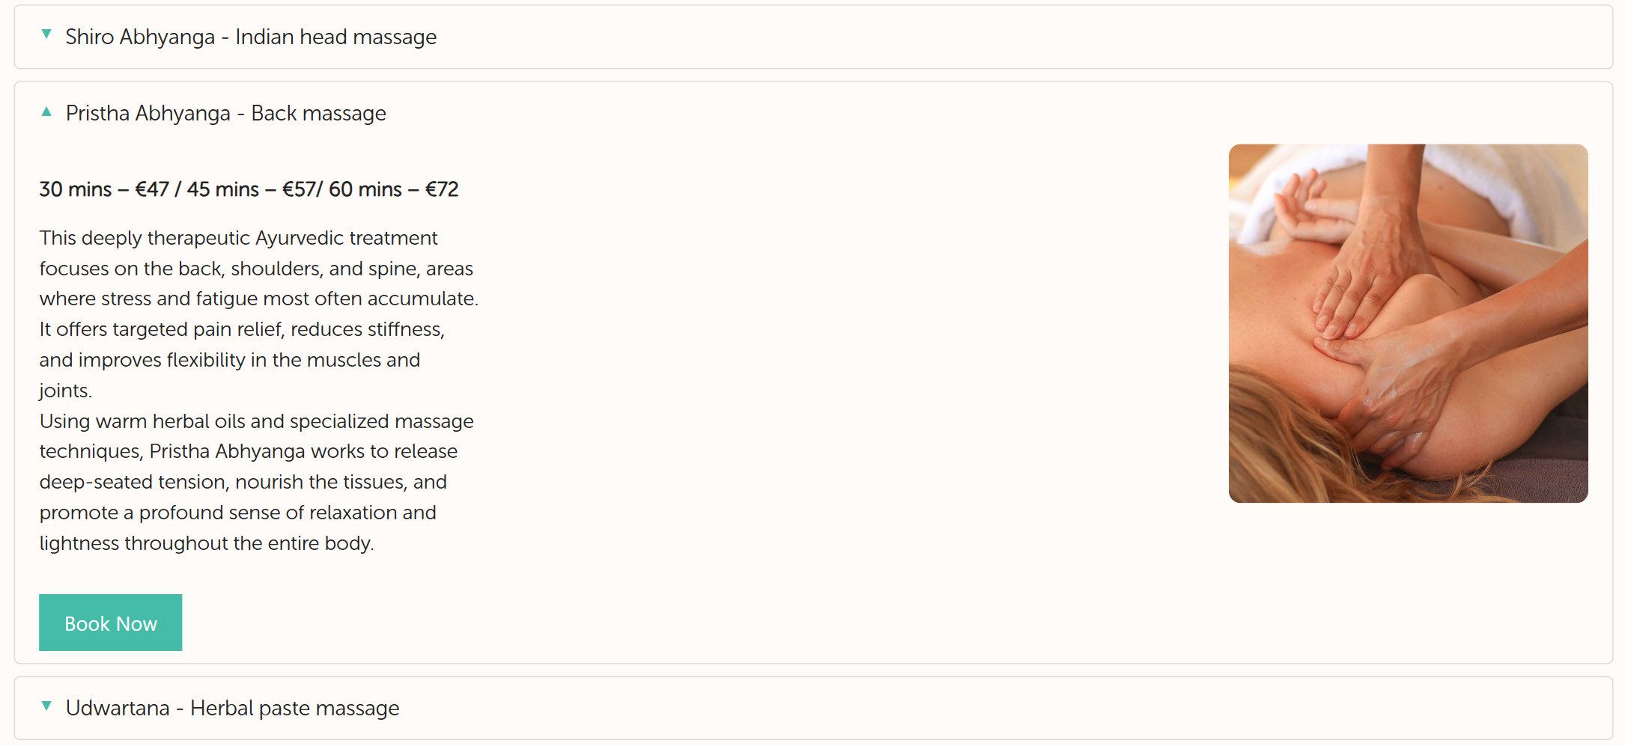Image resolution: width=1625 pixels, height=746 pixels.
Task: Click the 'Using warm herbal oils' line
Action: (256, 421)
